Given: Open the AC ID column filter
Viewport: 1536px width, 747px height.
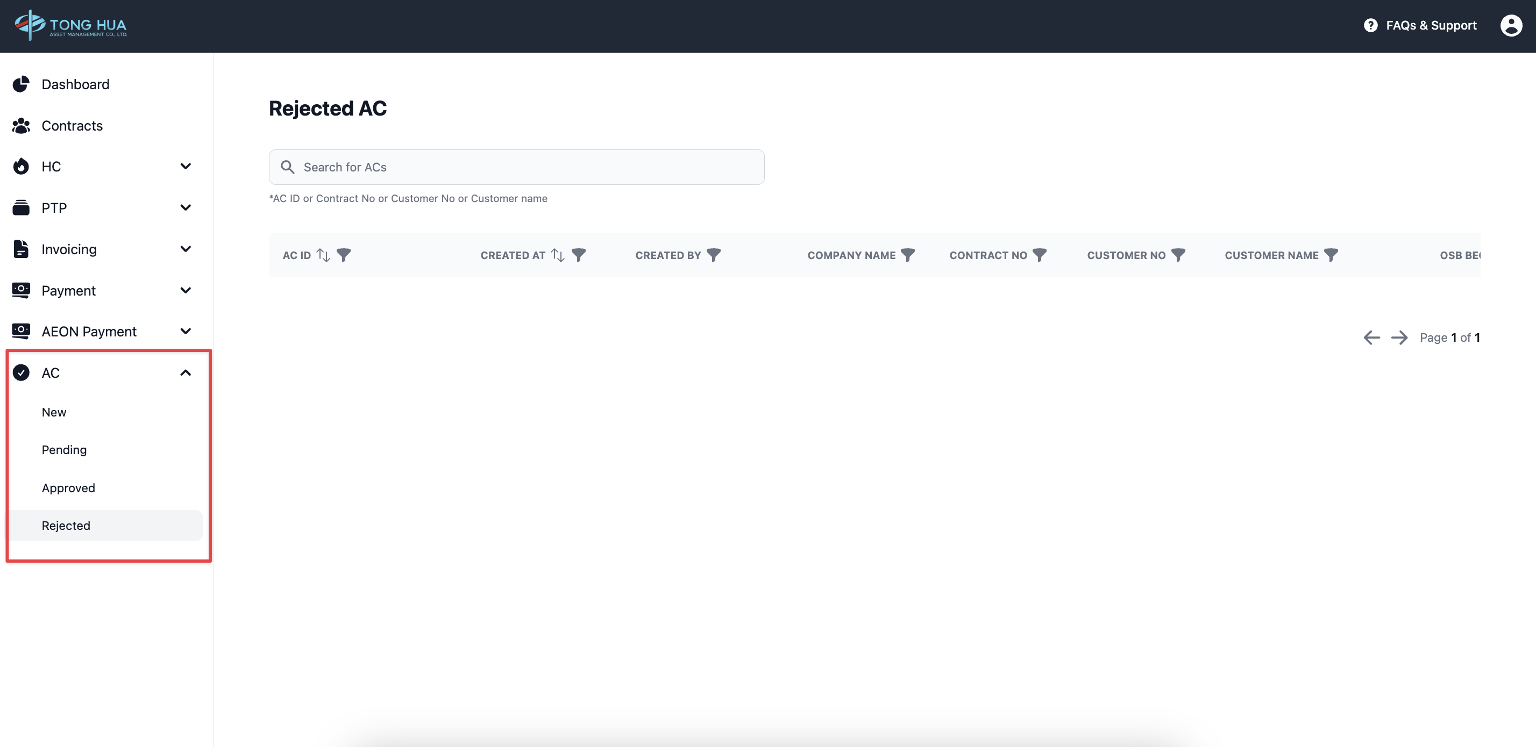Looking at the screenshot, I should pos(344,255).
